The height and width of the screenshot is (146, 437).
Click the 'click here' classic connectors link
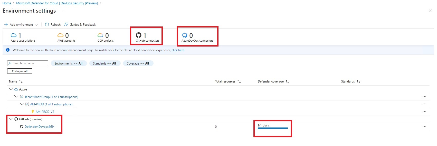[x=178, y=50]
